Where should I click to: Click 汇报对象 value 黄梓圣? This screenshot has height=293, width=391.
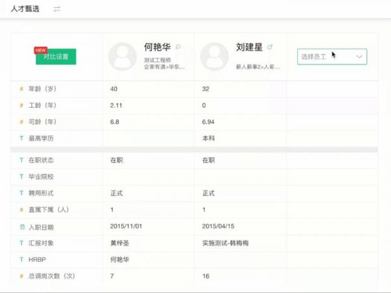click(x=121, y=244)
